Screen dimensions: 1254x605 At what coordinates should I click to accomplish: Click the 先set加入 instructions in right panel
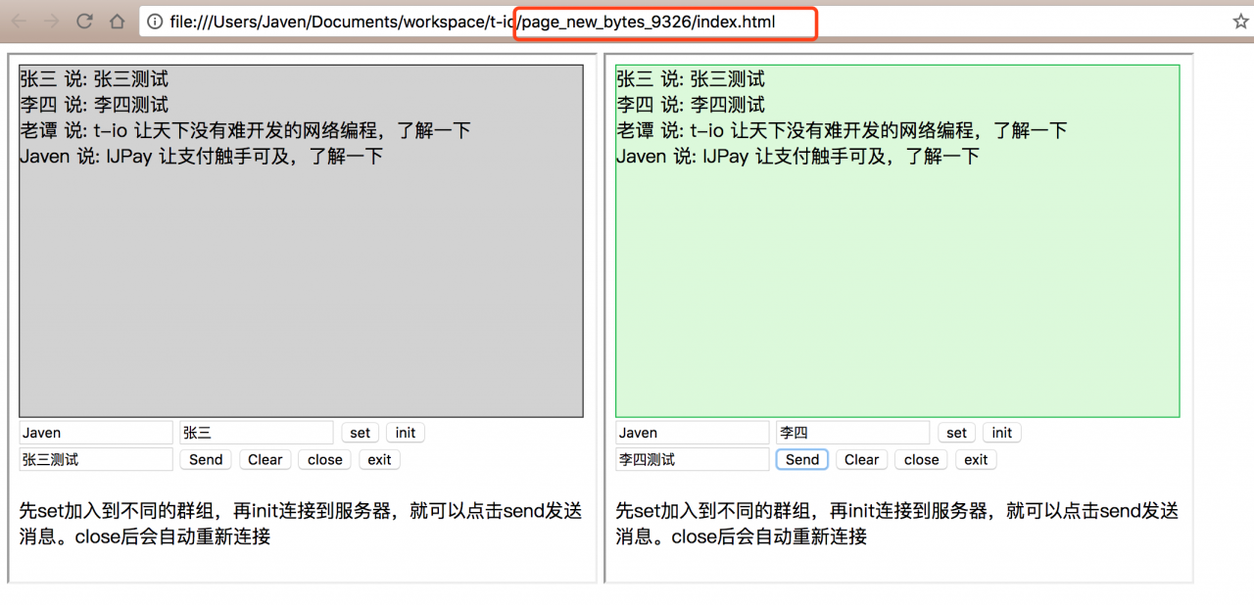[897, 523]
